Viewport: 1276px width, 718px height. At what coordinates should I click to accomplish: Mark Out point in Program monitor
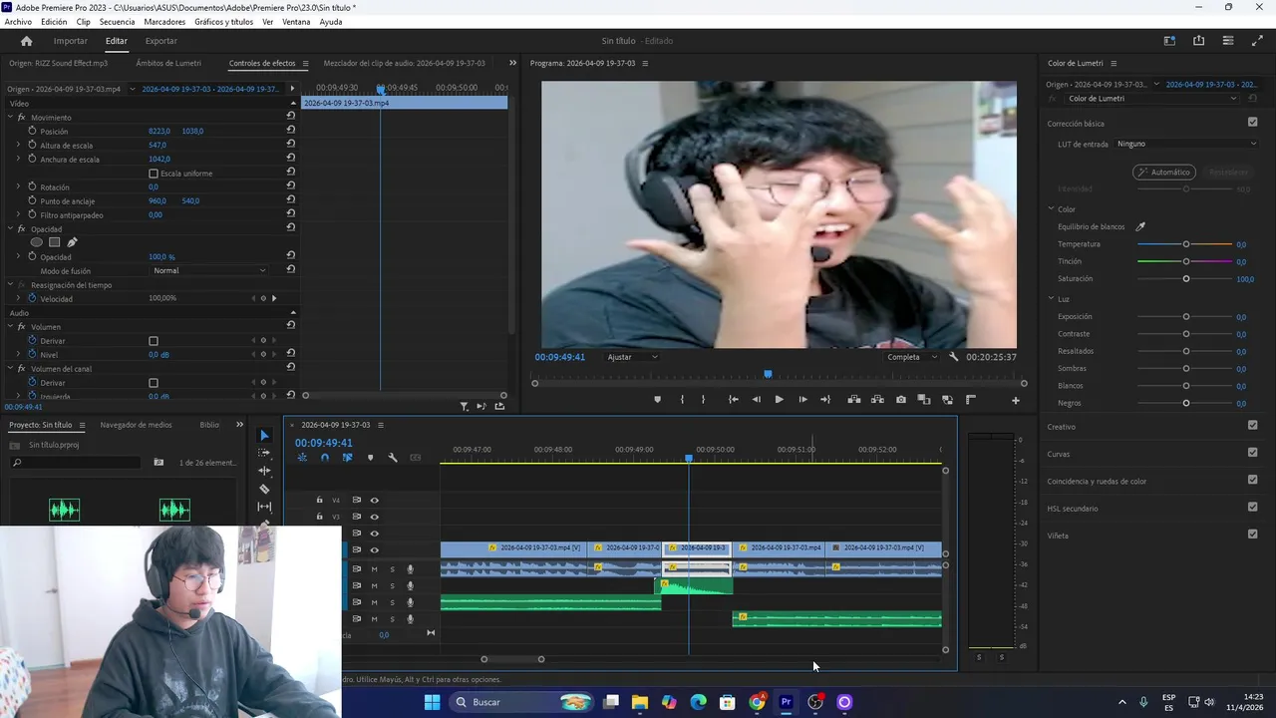[703, 400]
